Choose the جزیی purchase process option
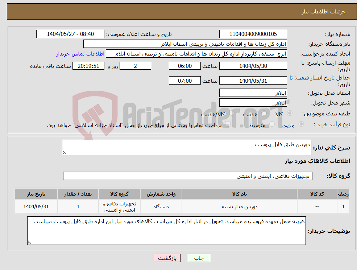This screenshot has height=270, width=357. (x=301, y=123)
